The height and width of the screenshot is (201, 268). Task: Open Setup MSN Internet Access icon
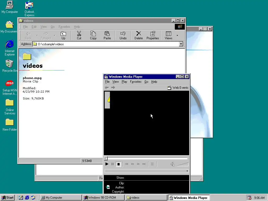point(10,87)
